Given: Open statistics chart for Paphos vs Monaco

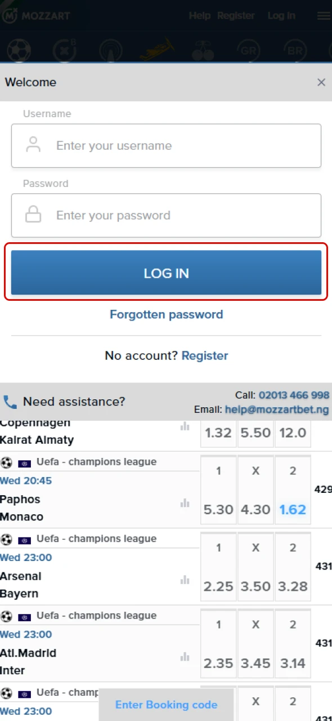Looking at the screenshot, I should [x=185, y=503].
